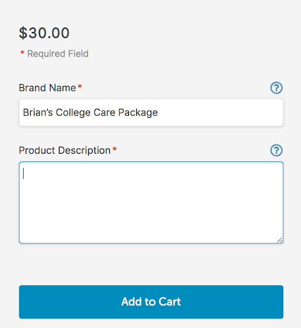The height and width of the screenshot is (328, 301).
Task: Select the $30.00 price text
Action: [44, 33]
